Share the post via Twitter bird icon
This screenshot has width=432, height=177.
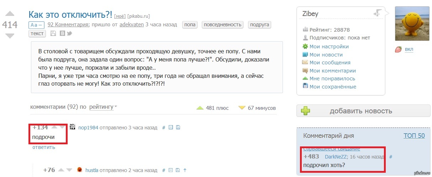click(69, 33)
